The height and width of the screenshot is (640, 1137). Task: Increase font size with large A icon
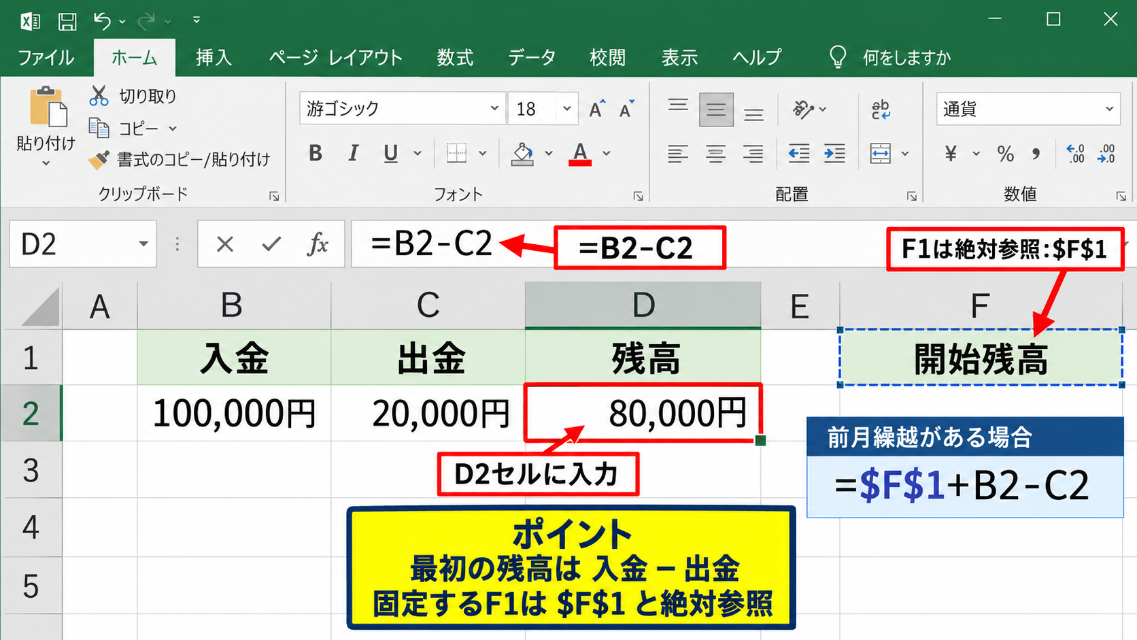coord(597,109)
